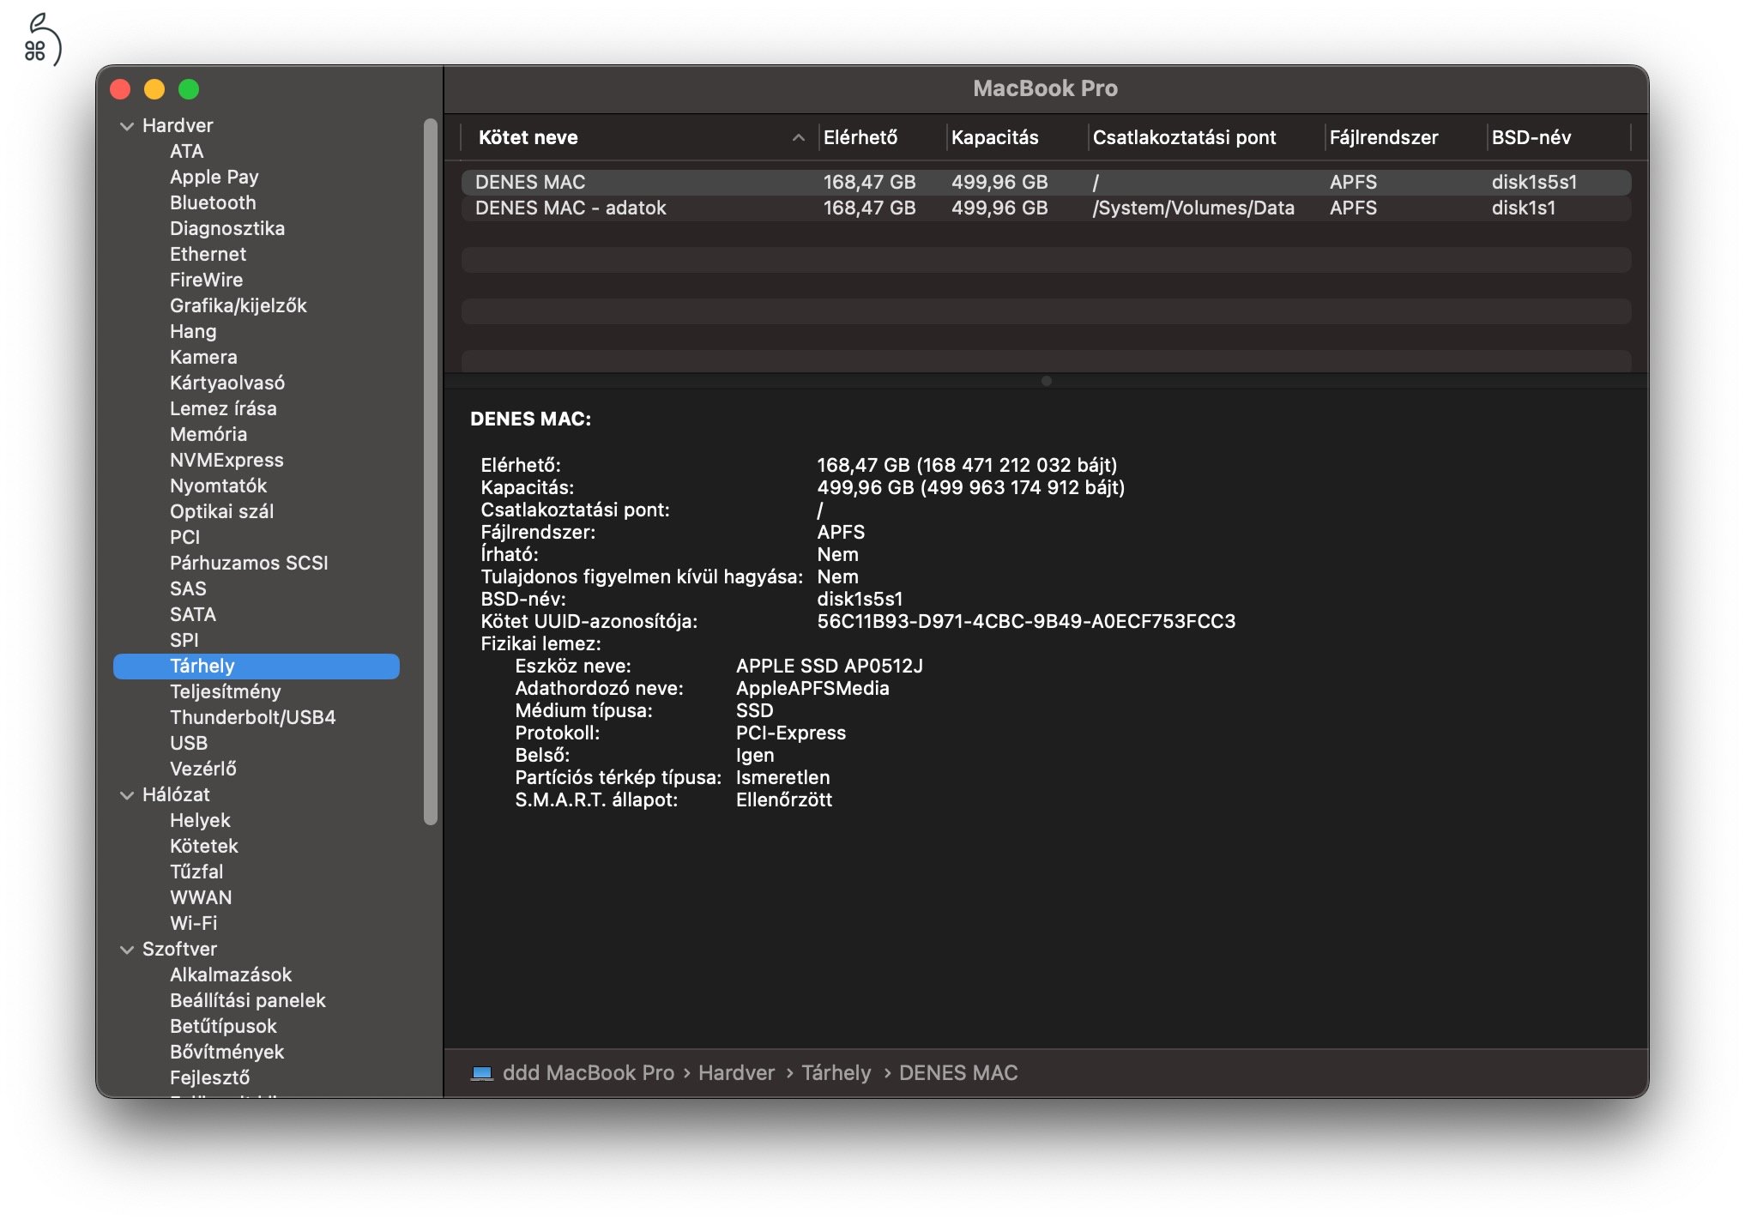Select Thunderbolt/USB4 in the sidebar
The image size is (1745, 1225).
pyautogui.click(x=253, y=717)
